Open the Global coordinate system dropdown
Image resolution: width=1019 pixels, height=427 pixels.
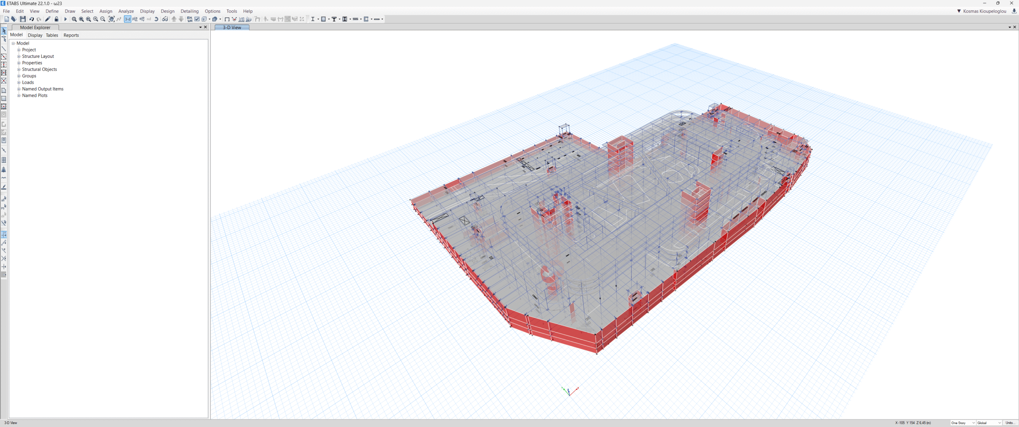[x=989, y=423]
